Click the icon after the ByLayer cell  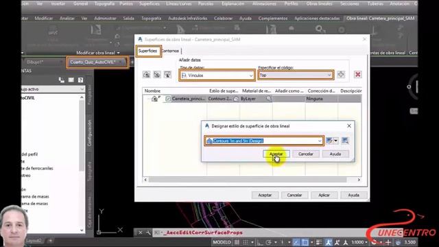tap(269, 99)
